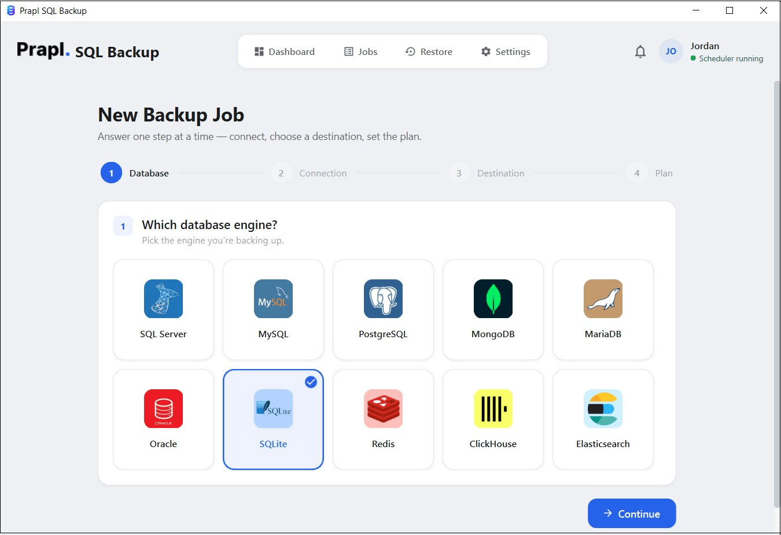
Task: Click the SQLite feather logo
Action: [x=273, y=408]
